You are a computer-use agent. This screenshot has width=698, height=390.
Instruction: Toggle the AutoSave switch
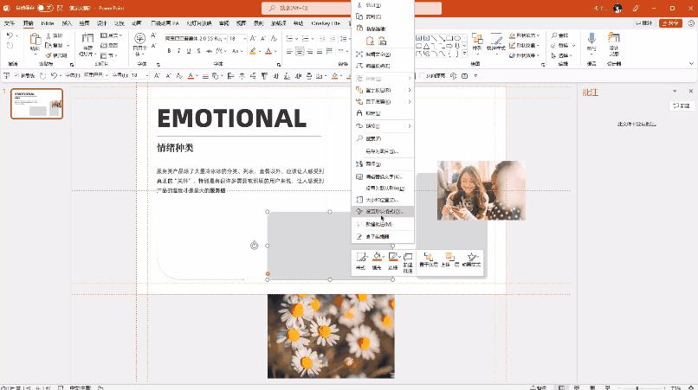click(45, 8)
